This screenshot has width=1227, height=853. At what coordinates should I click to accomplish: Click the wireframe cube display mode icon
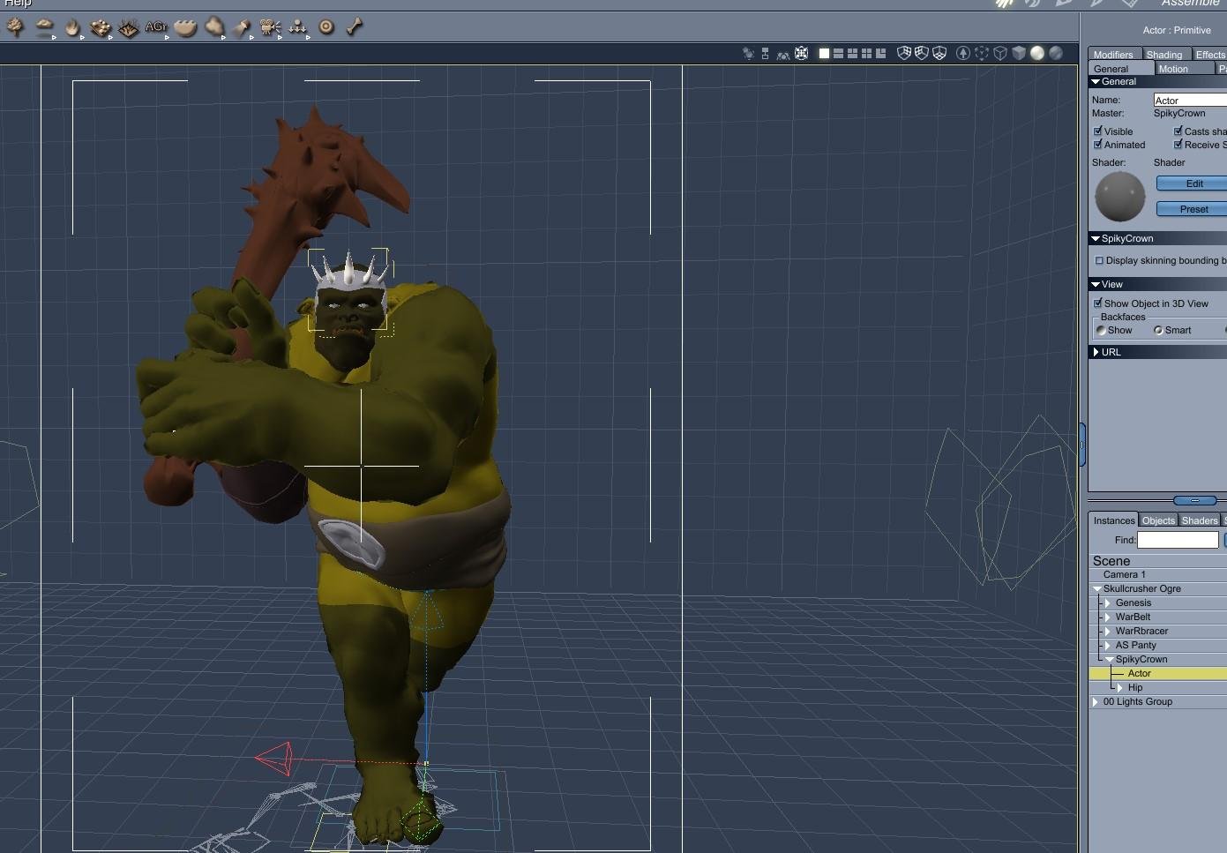tap(1000, 53)
